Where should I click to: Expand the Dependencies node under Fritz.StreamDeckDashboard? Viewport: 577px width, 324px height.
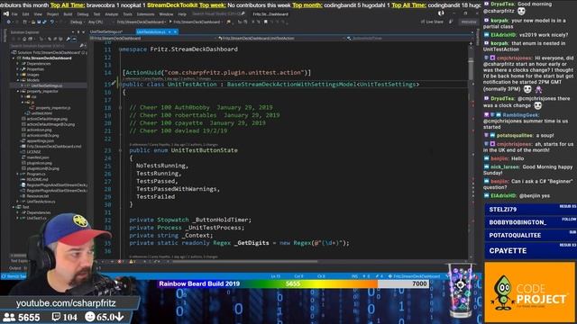[17, 64]
